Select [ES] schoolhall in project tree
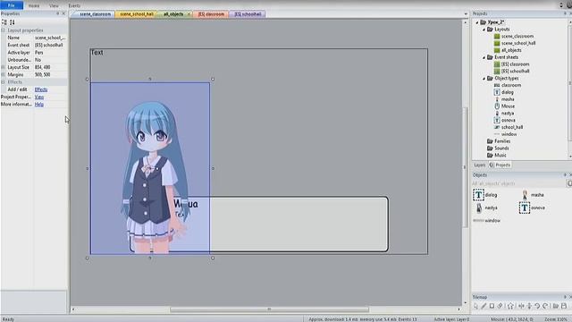572x322 pixels. coord(512,72)
